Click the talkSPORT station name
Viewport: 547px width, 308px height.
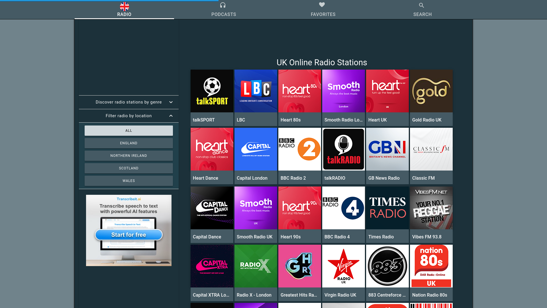pyautogui.click(x=204, y=120)
